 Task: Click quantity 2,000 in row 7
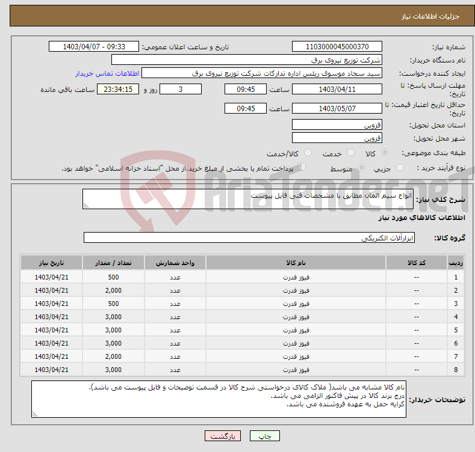pyautogui.click(x=113, y=356)
